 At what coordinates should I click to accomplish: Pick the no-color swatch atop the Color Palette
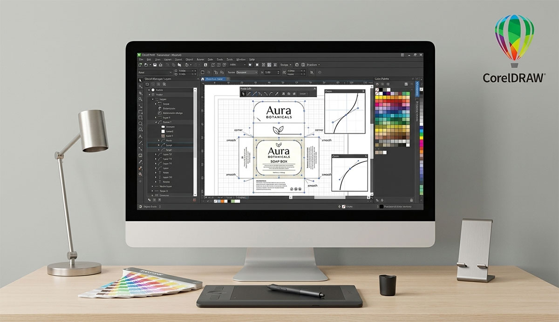[x=377, y=90]
